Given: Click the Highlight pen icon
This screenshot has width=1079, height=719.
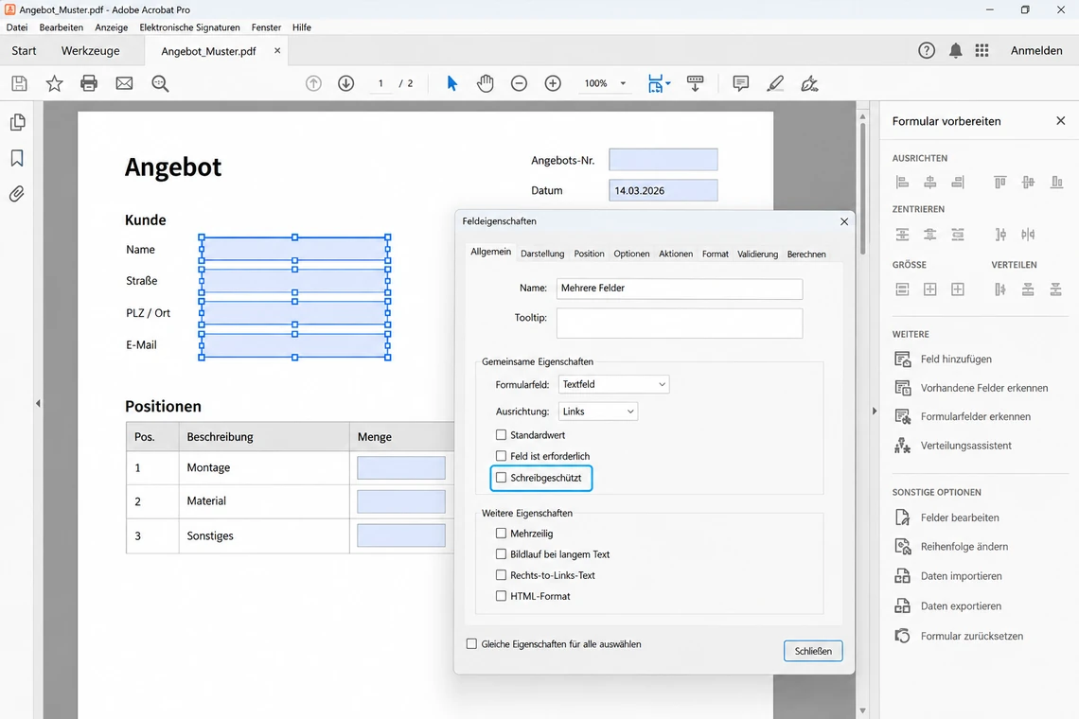Looking at the screenshot, I should [x=775, y=83].
